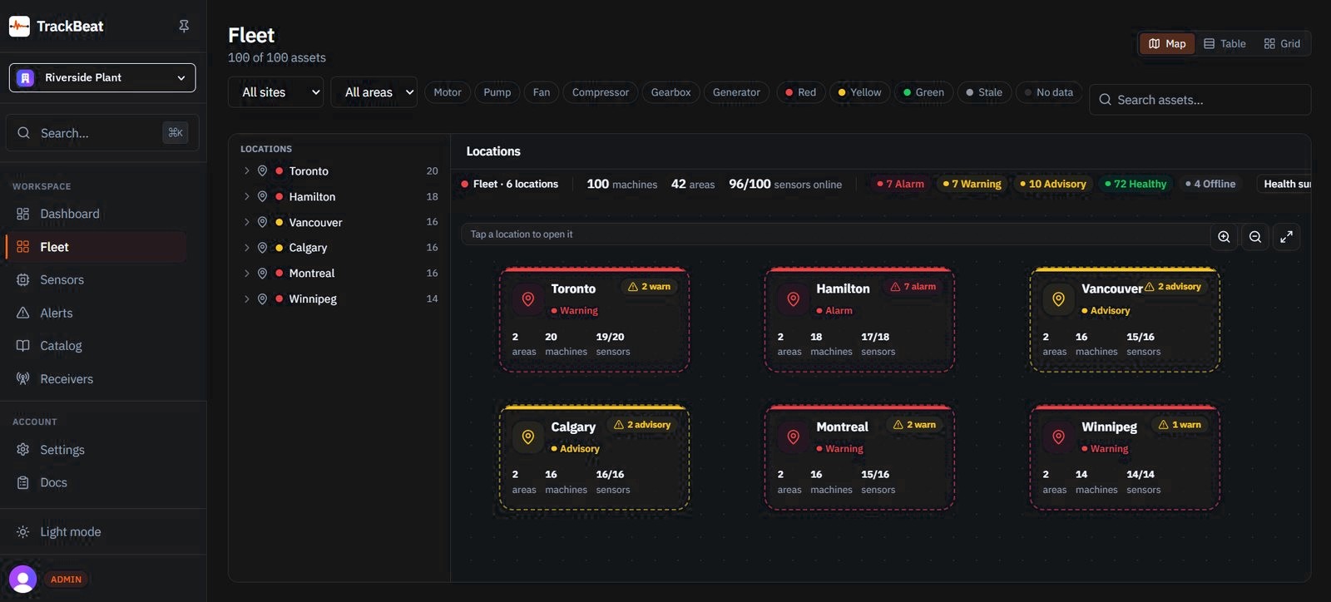
Task: Zoom in on the locations map
Action: click(x=1224, y=237)
